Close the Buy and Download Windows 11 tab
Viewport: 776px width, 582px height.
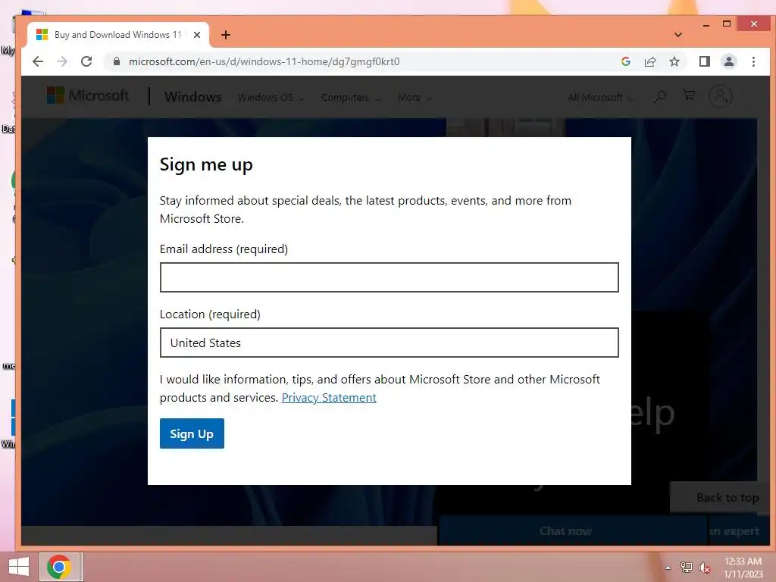click(197, 35)
